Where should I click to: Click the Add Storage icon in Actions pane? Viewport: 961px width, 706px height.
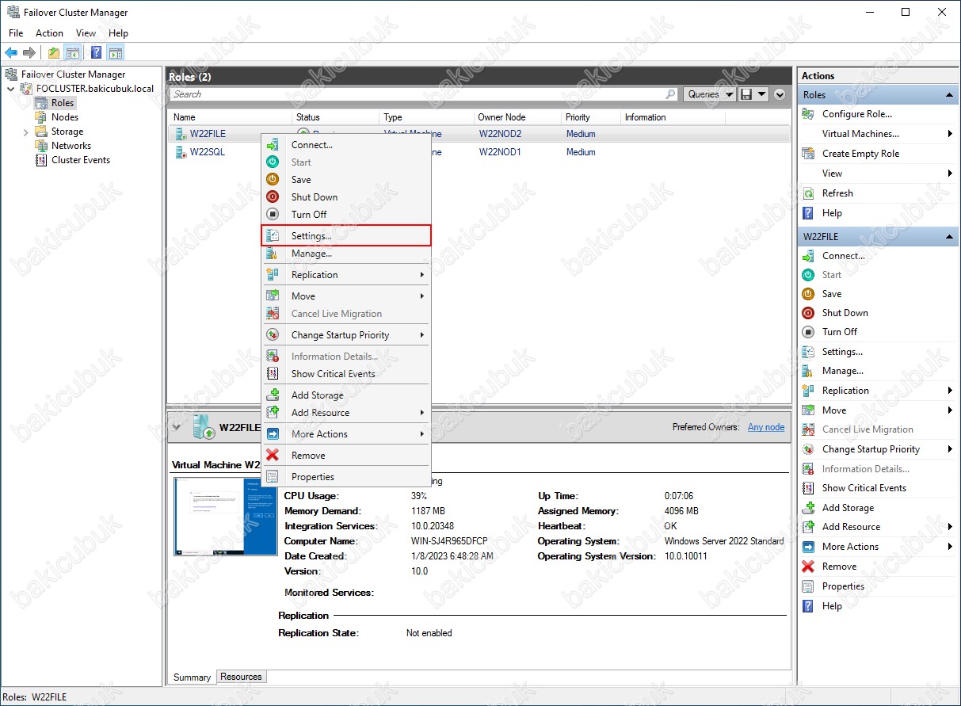808,508
